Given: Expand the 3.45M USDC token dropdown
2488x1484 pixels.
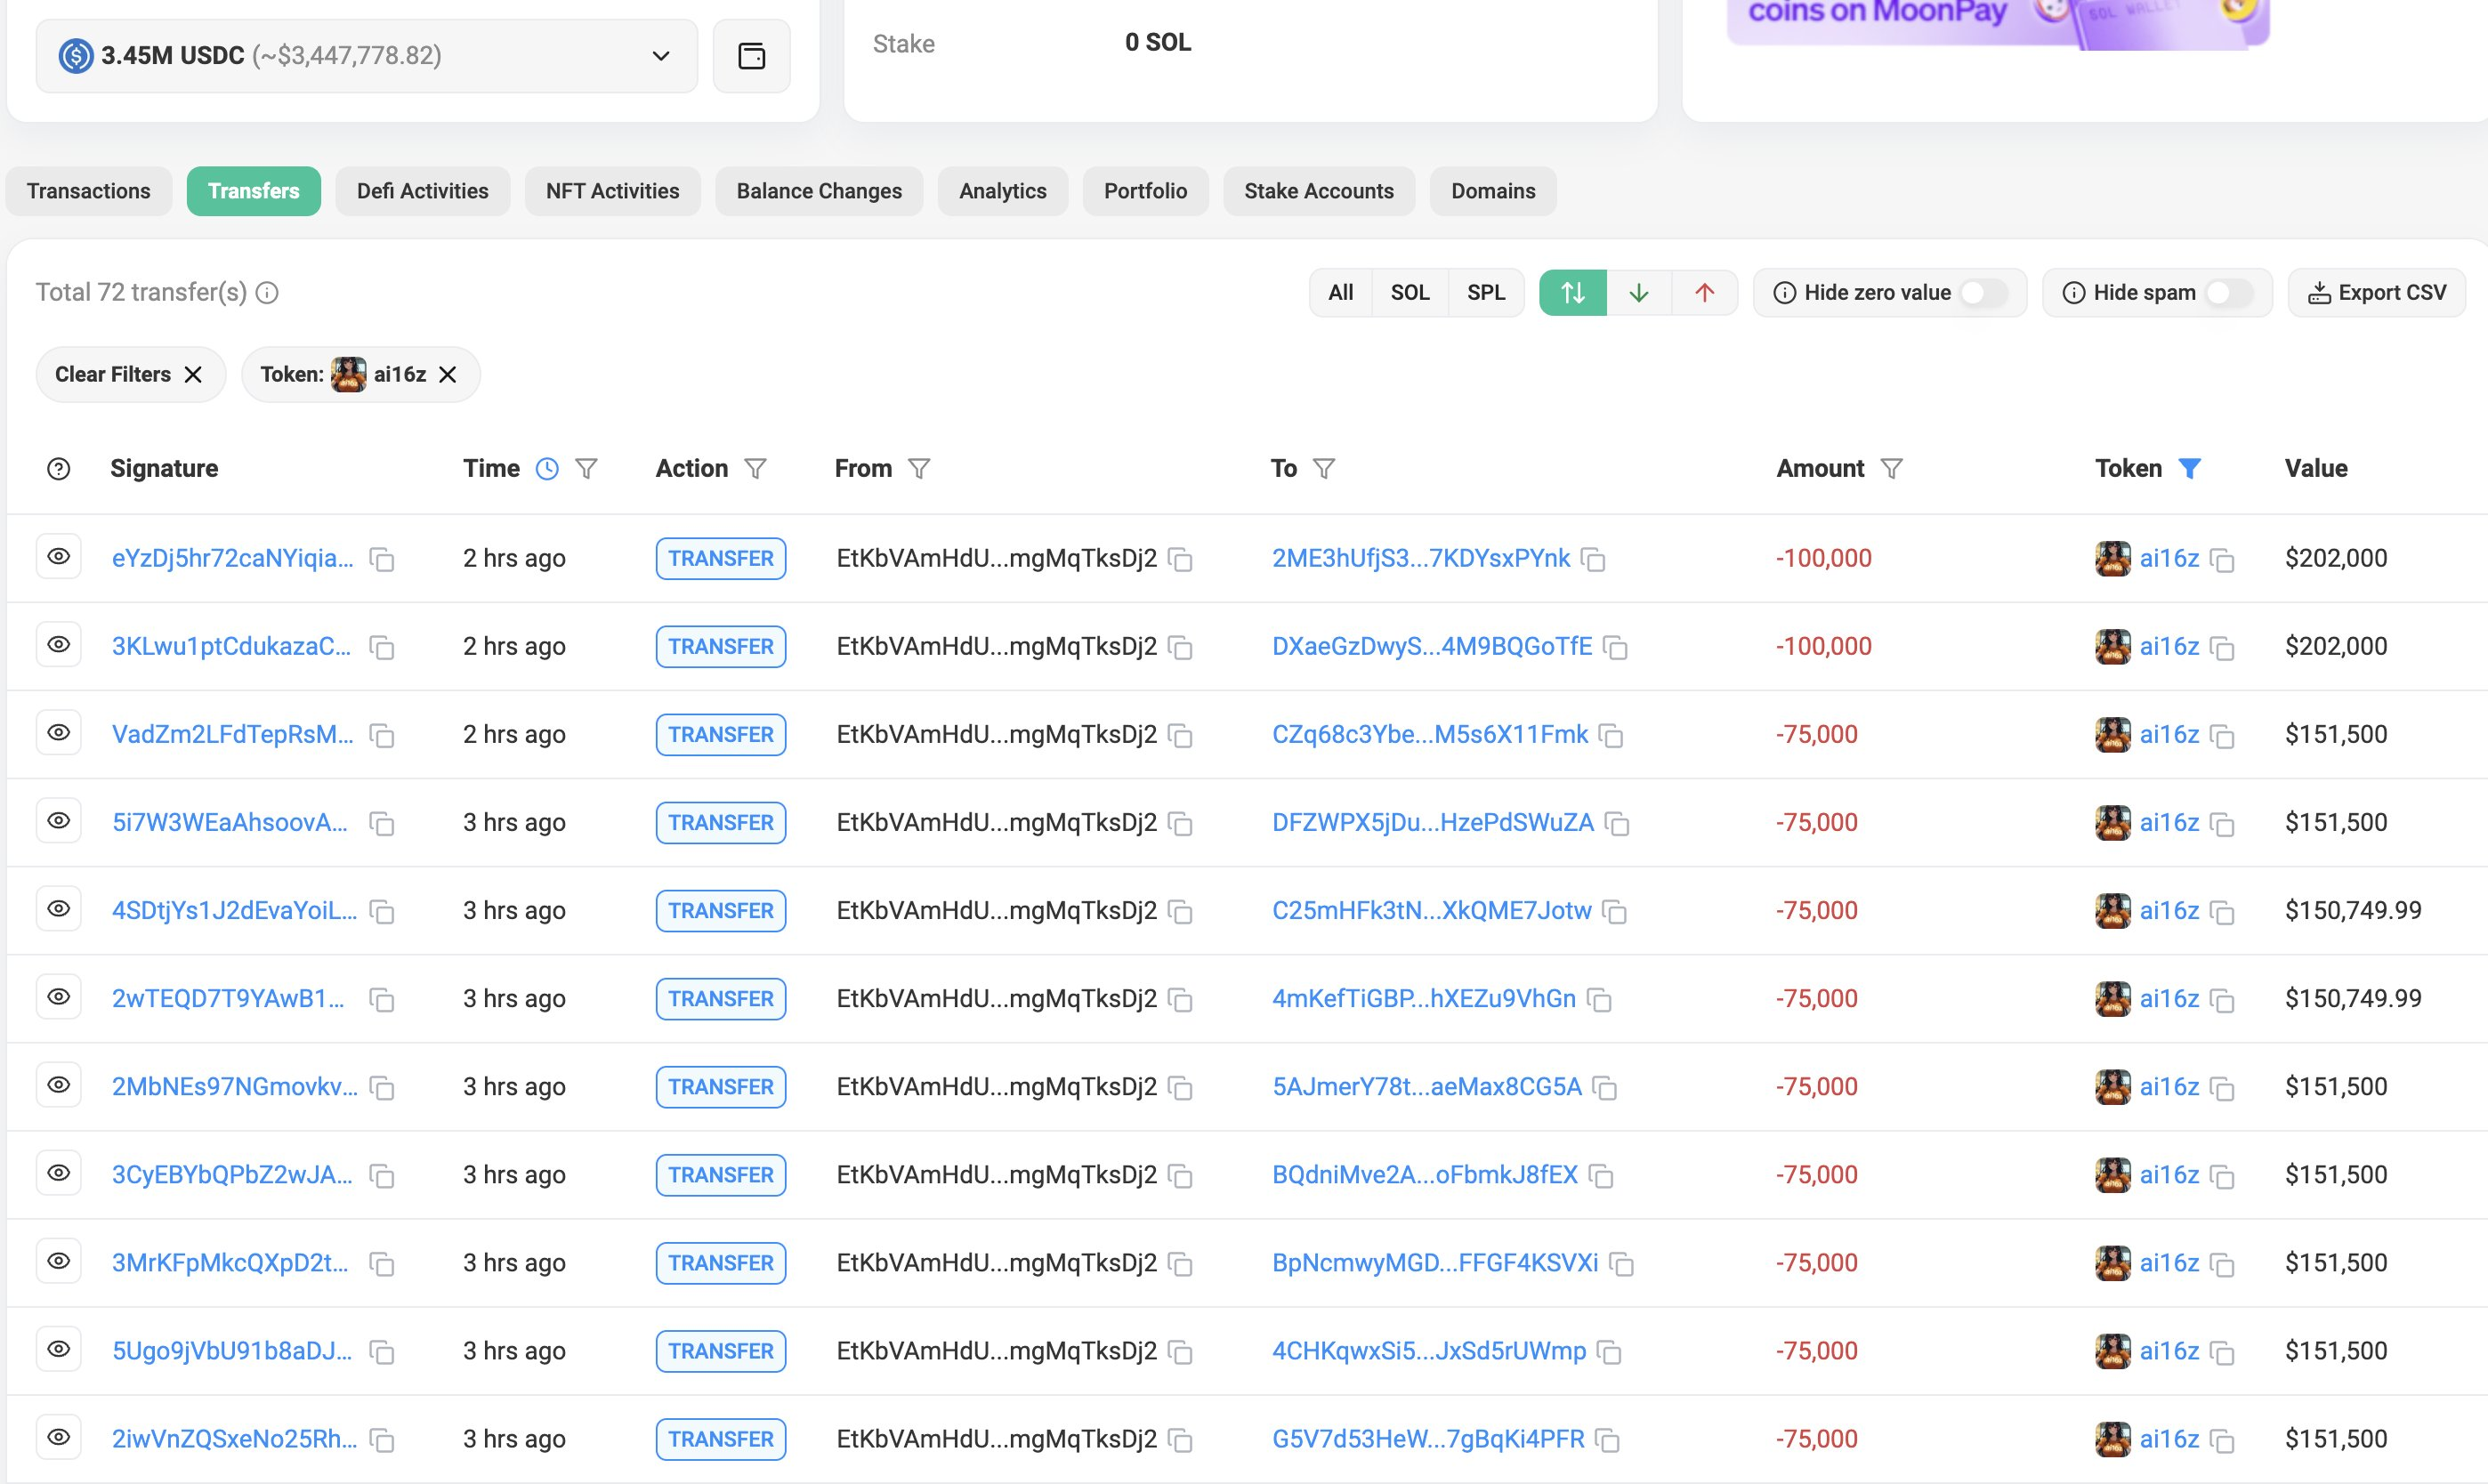Looking at the screenshot, I should (661, 56).
